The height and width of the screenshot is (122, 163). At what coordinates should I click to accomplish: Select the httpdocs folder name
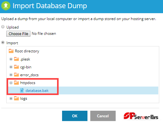[x=28, y=83]
